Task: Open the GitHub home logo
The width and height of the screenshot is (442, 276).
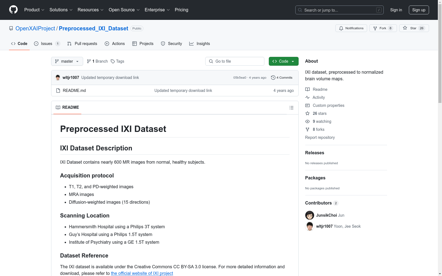Action: pyautogui.click(x=13, y=10)
